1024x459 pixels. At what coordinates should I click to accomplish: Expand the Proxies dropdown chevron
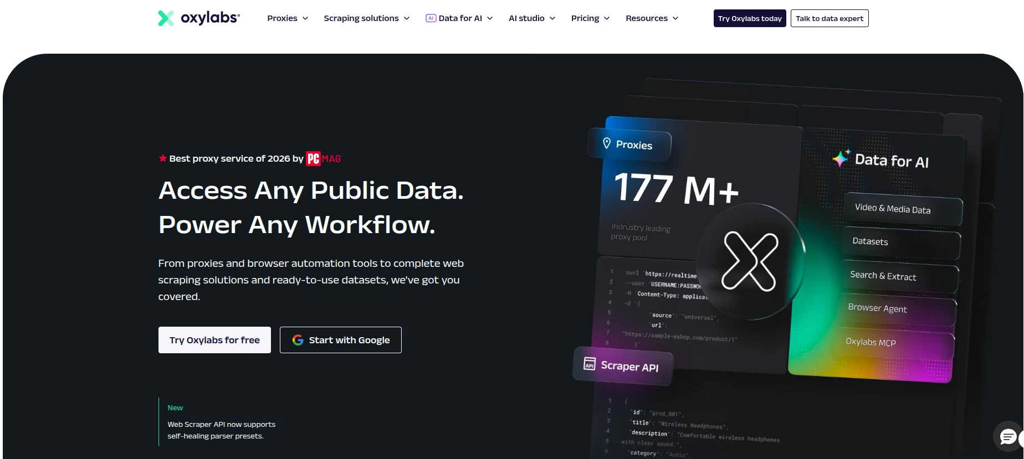(305, 18)
